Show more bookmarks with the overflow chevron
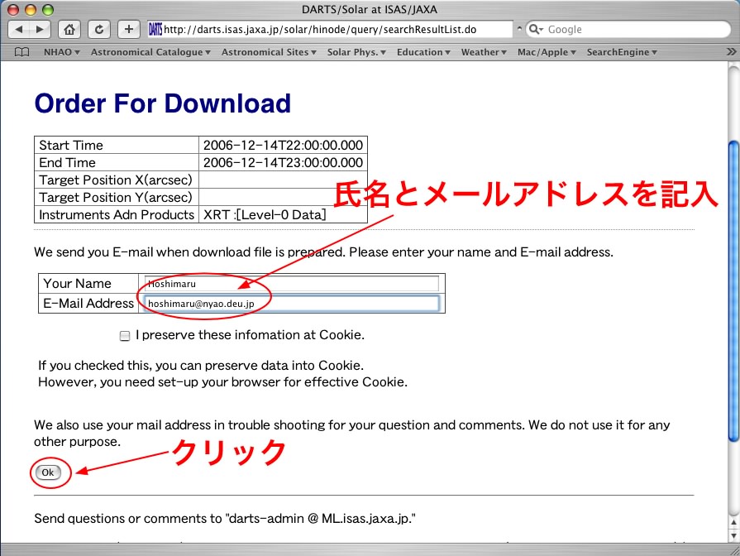Viewport: 740px width, 556px height. [730, 52]
